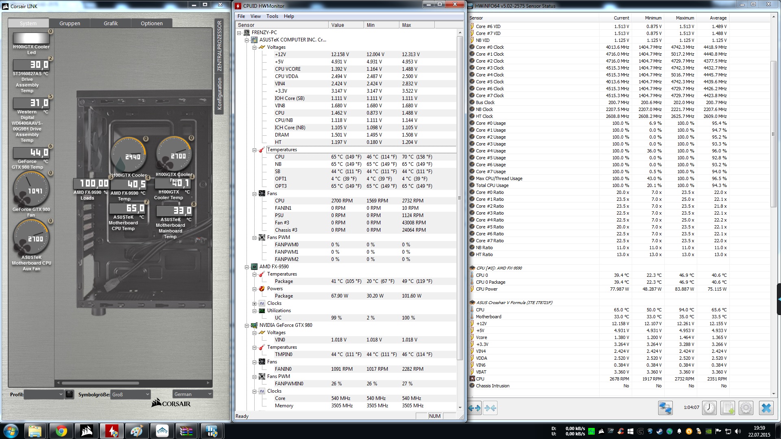781x439 pixels.
Task: Open the HWMonitor Tools menu
Action: 272,16
